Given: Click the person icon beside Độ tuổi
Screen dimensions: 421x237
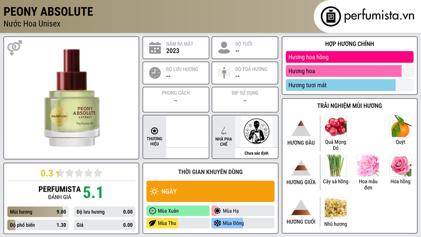Looking at the screenshot, I should click(224, 48).
